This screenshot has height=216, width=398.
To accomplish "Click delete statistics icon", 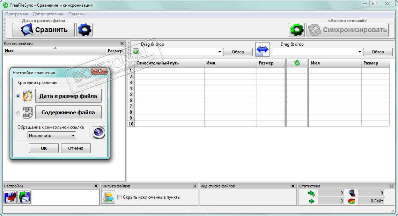I will click(352, 193).
